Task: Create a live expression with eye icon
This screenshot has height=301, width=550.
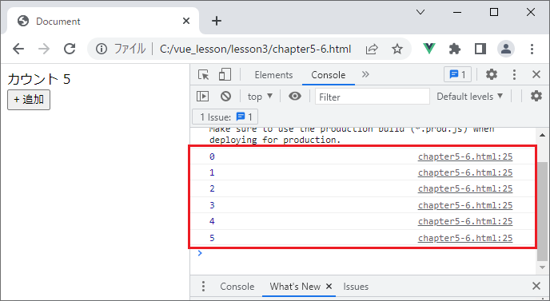Action: 295,96
